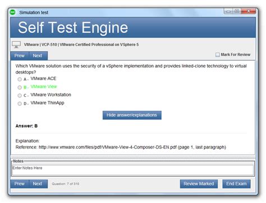
Task: Click the bottom Prew button
Action: [x=20, y=184]
